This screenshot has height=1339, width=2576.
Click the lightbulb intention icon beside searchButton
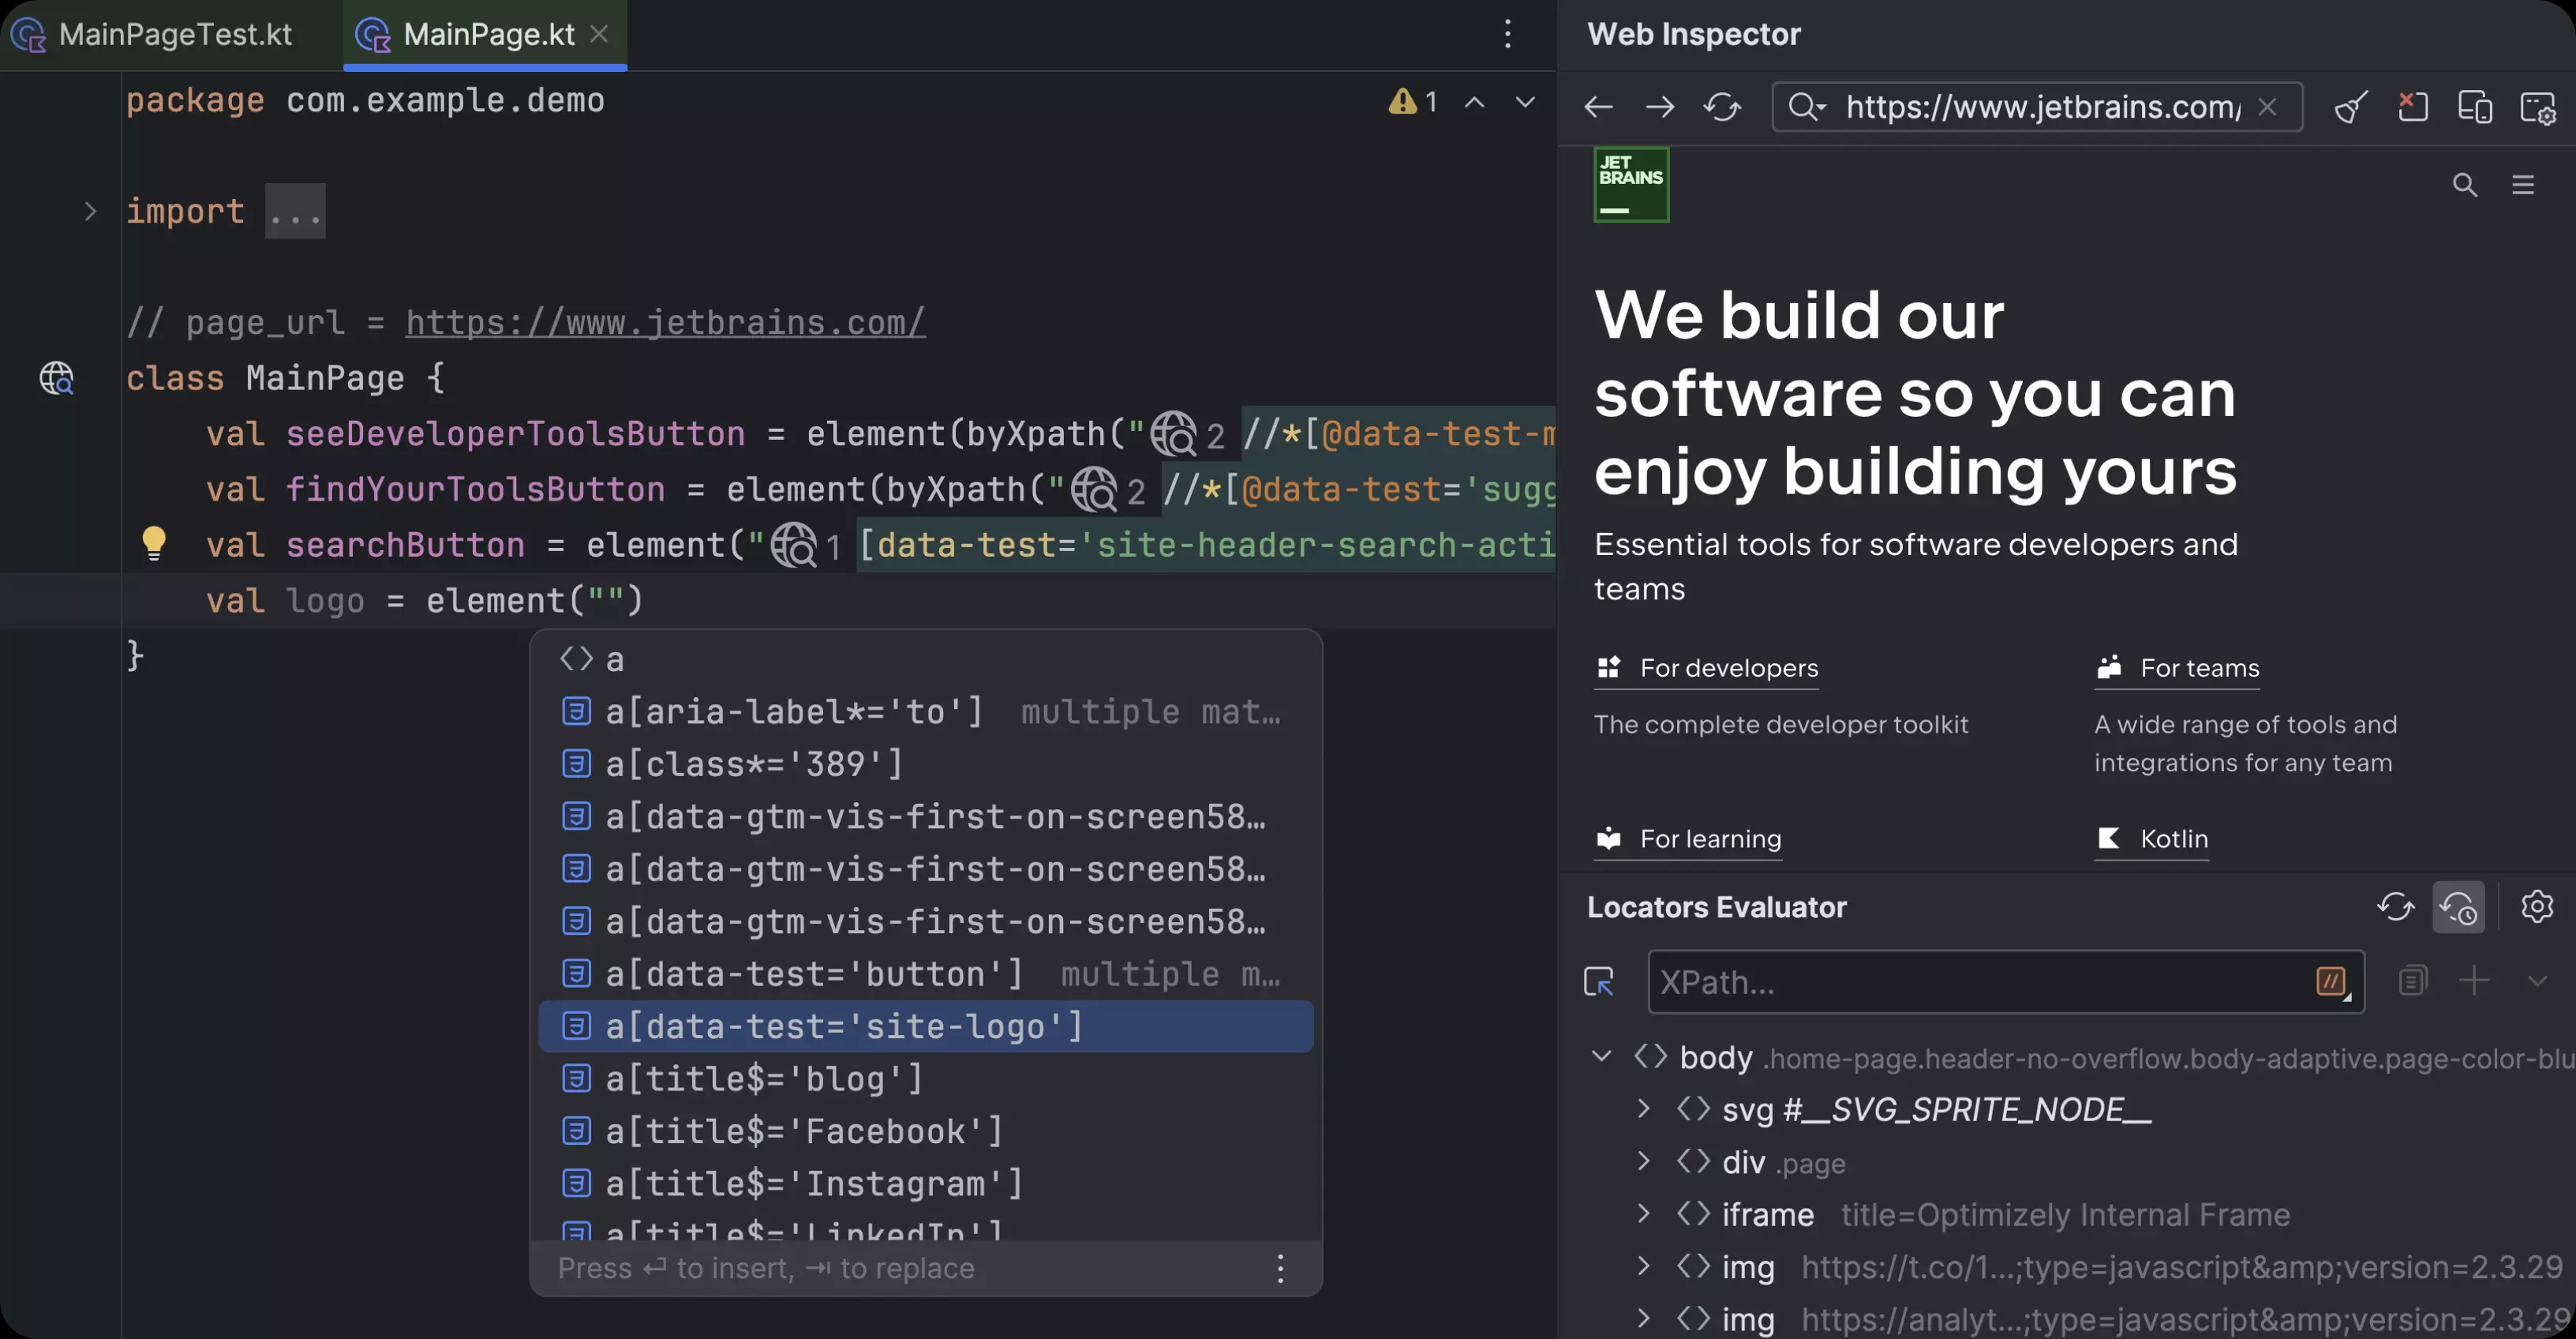(x=154, y=543)
